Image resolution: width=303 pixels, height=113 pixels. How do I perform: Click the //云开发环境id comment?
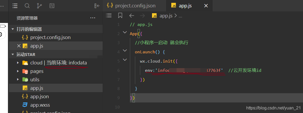[x=245, y=70]
